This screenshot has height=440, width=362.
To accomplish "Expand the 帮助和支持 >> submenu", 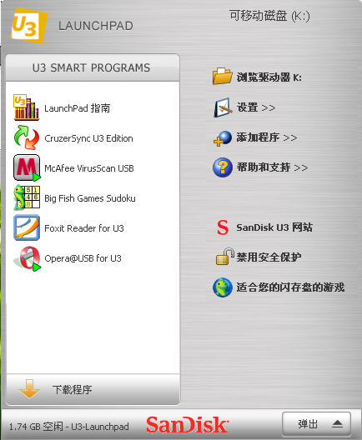I will click(x=260, y=167).
